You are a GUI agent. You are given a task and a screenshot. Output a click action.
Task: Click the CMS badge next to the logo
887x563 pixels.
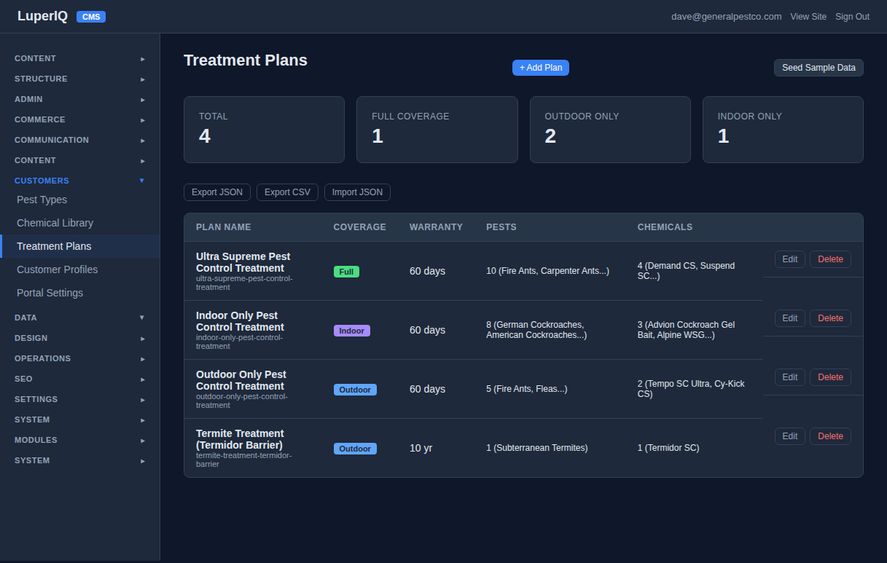(x=90, y=16)
